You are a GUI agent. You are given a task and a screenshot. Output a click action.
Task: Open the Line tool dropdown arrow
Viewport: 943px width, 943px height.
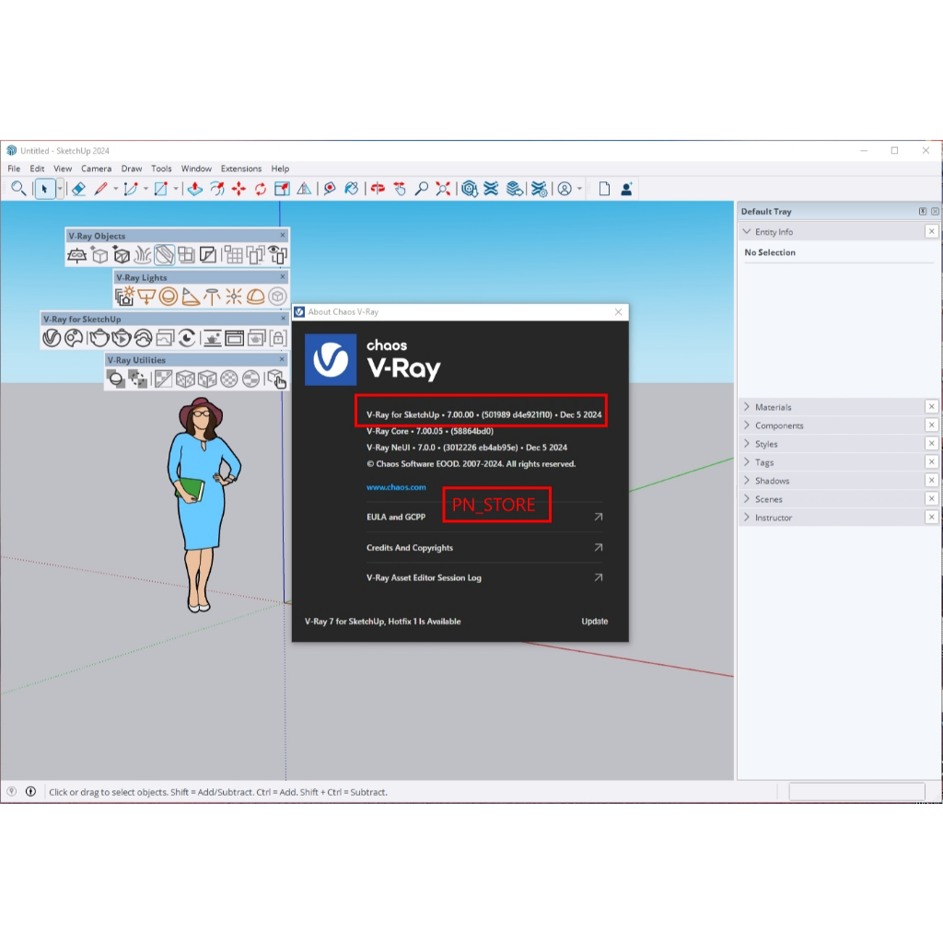point(115,189)
